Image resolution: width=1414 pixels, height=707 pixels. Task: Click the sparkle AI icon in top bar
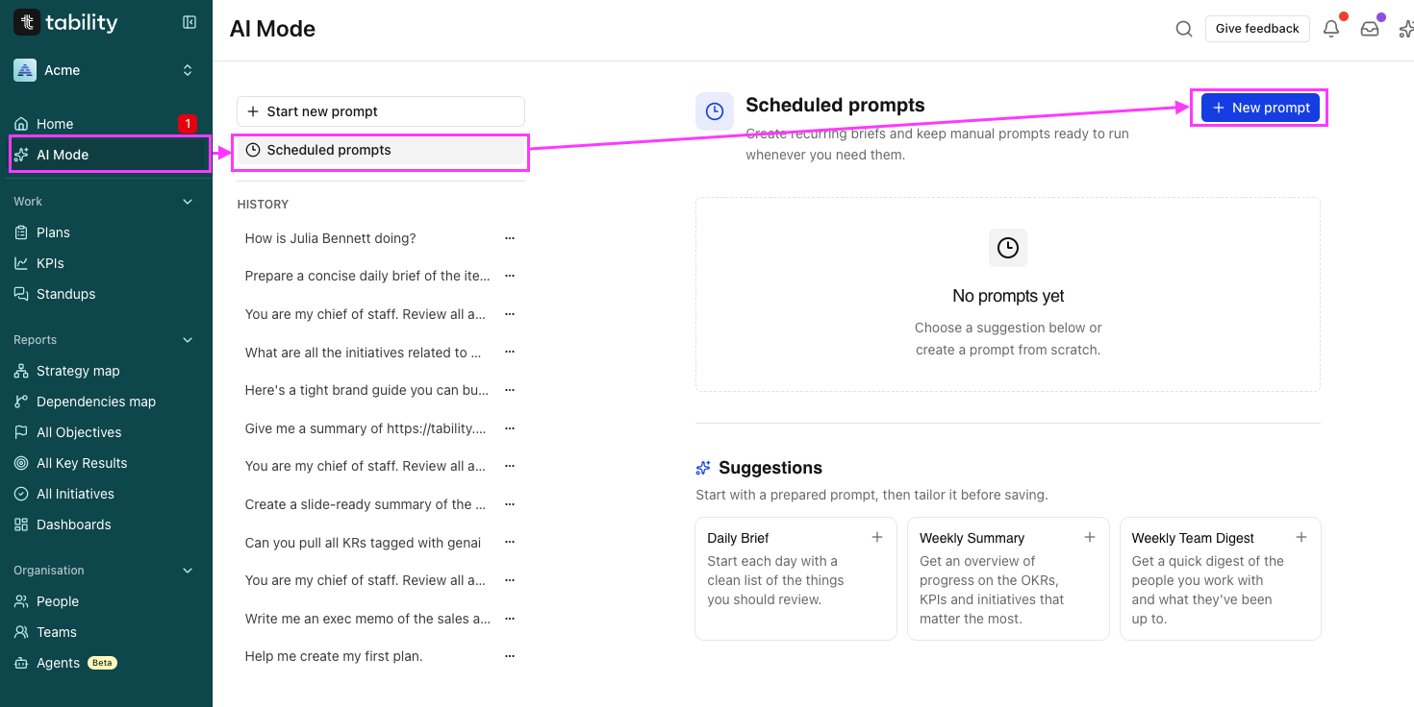coord(1405,29)
